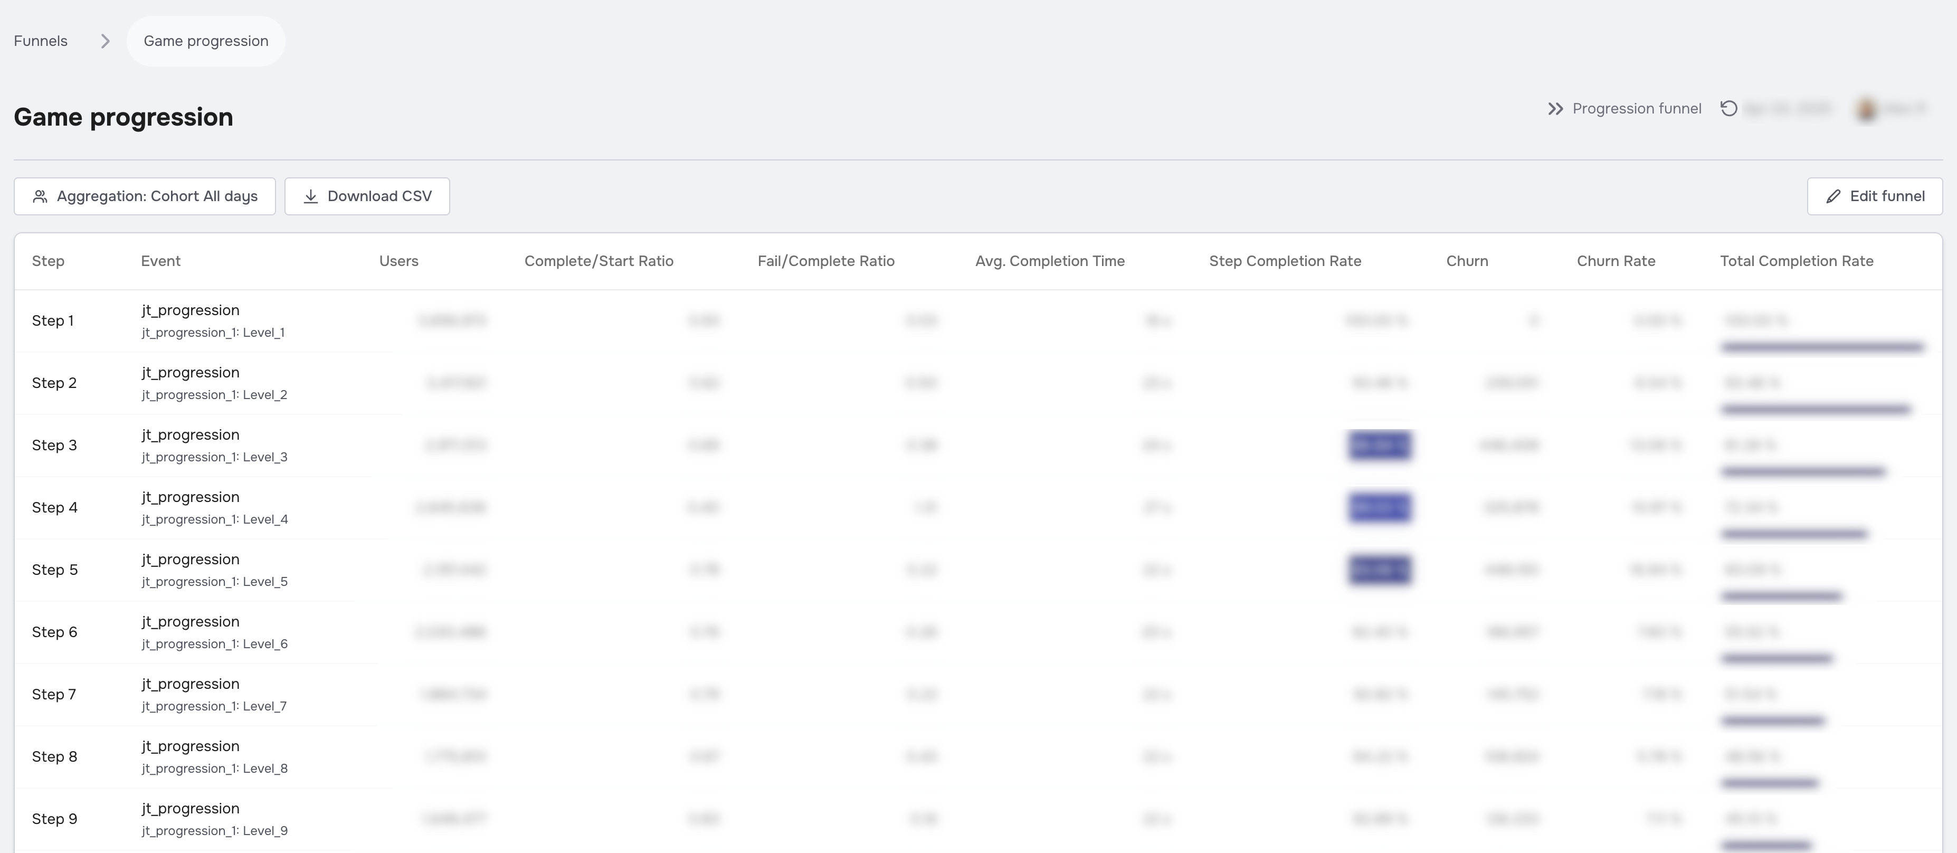Viewport: 1957px width, 853px height.
Task: Sort by the Users column header
Action: [x=399, y=261]
